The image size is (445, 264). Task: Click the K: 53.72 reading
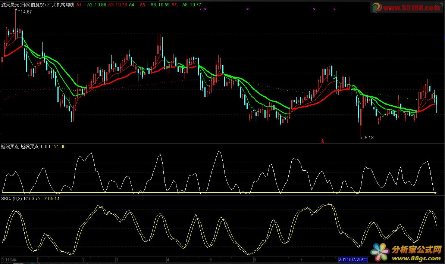32,199
